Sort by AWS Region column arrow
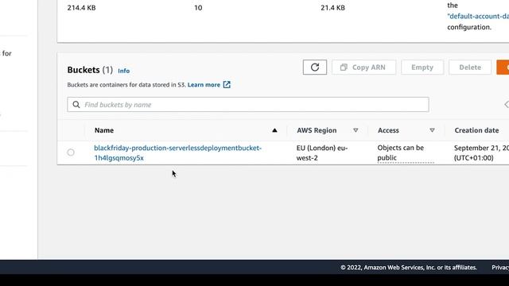 coord(356,130)
